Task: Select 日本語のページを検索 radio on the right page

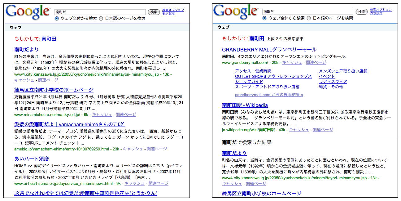Action: (309, 18)
